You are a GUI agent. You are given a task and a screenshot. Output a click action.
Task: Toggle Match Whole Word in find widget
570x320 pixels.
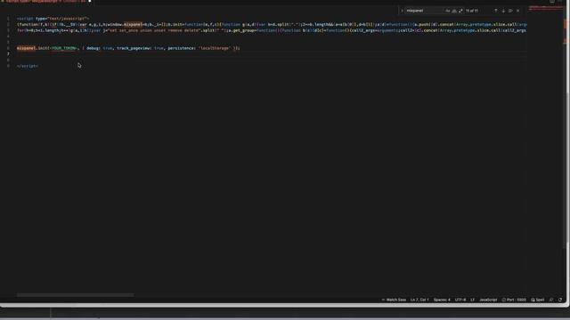(454, 11)
